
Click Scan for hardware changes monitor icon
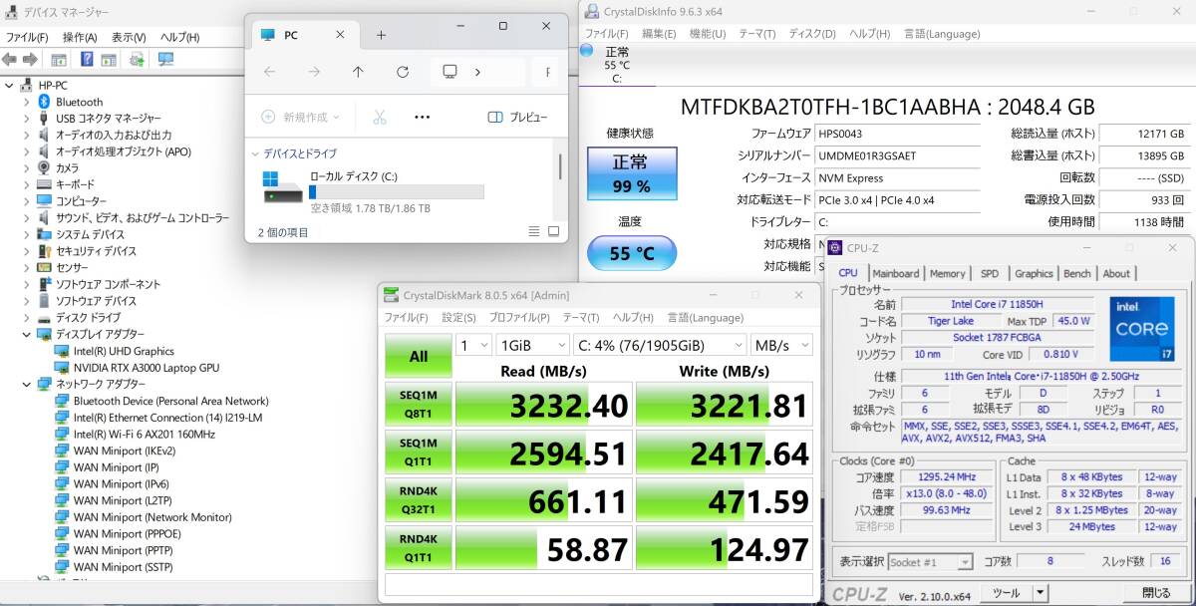pyautogui.click(x=165, y=59)
